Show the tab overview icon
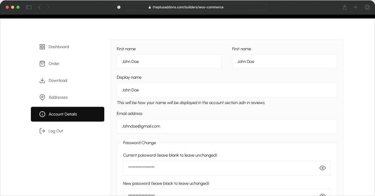This screenshot has width=375, height=196. tap(367, 7)
